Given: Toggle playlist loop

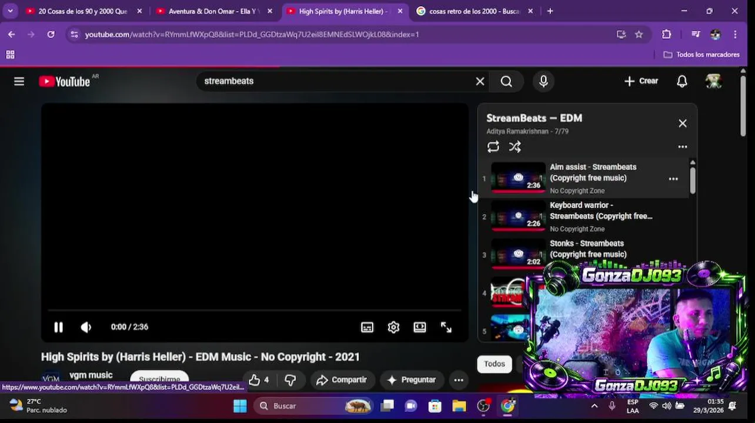Looking at the screenshot, I should tap(493, 147).
